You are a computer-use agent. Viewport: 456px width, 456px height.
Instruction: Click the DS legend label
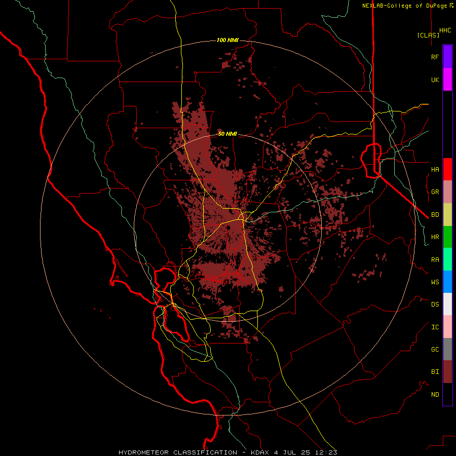[435, 305]
